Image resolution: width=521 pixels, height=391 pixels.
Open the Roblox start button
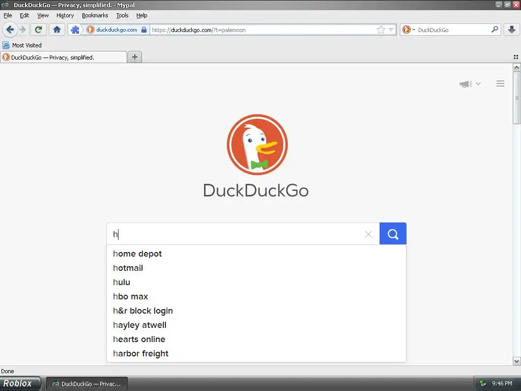tap(20, 383)
